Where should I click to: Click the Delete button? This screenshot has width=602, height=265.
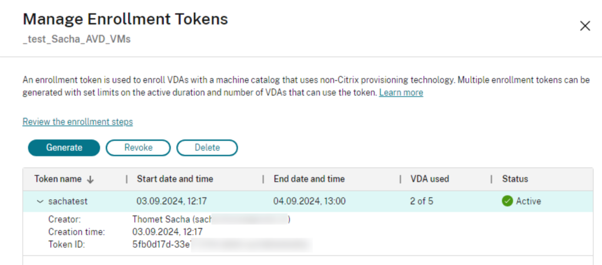tap(207, 148)
